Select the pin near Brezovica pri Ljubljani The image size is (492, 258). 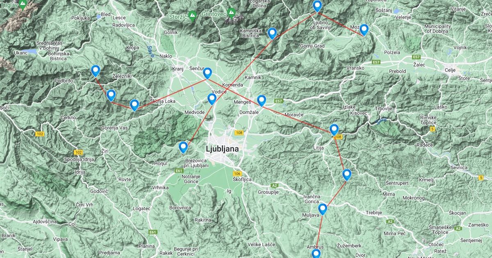coord(183,147)
